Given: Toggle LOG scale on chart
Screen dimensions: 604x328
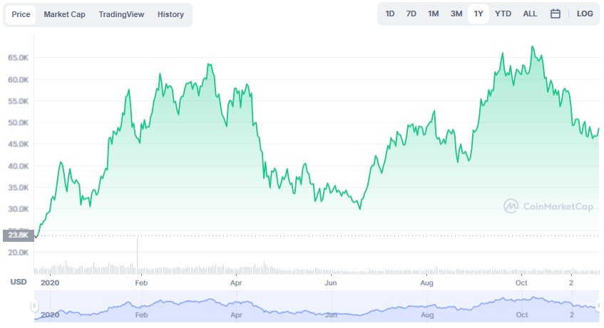Looking at the screenshot, I should click(584, 14).
